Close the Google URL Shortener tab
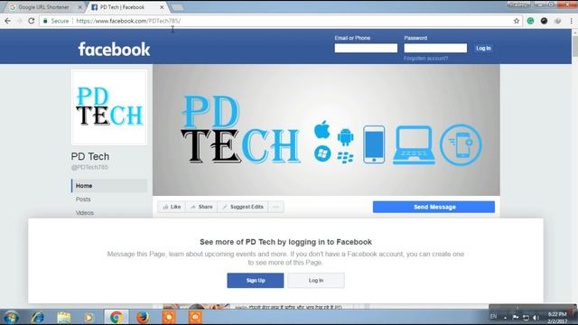Image resolution: width=578 pixels, height=325 pixels. [80, 7]
